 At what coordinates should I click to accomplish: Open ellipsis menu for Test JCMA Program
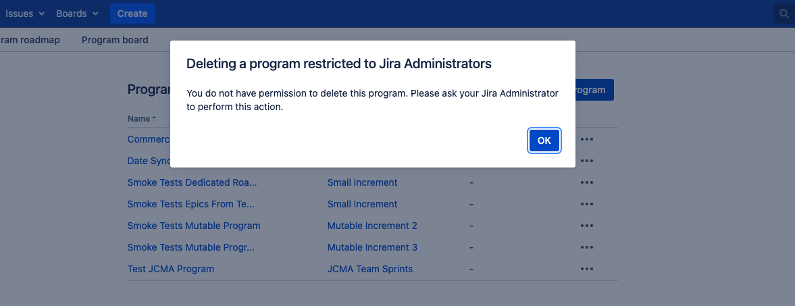(586, 269)
